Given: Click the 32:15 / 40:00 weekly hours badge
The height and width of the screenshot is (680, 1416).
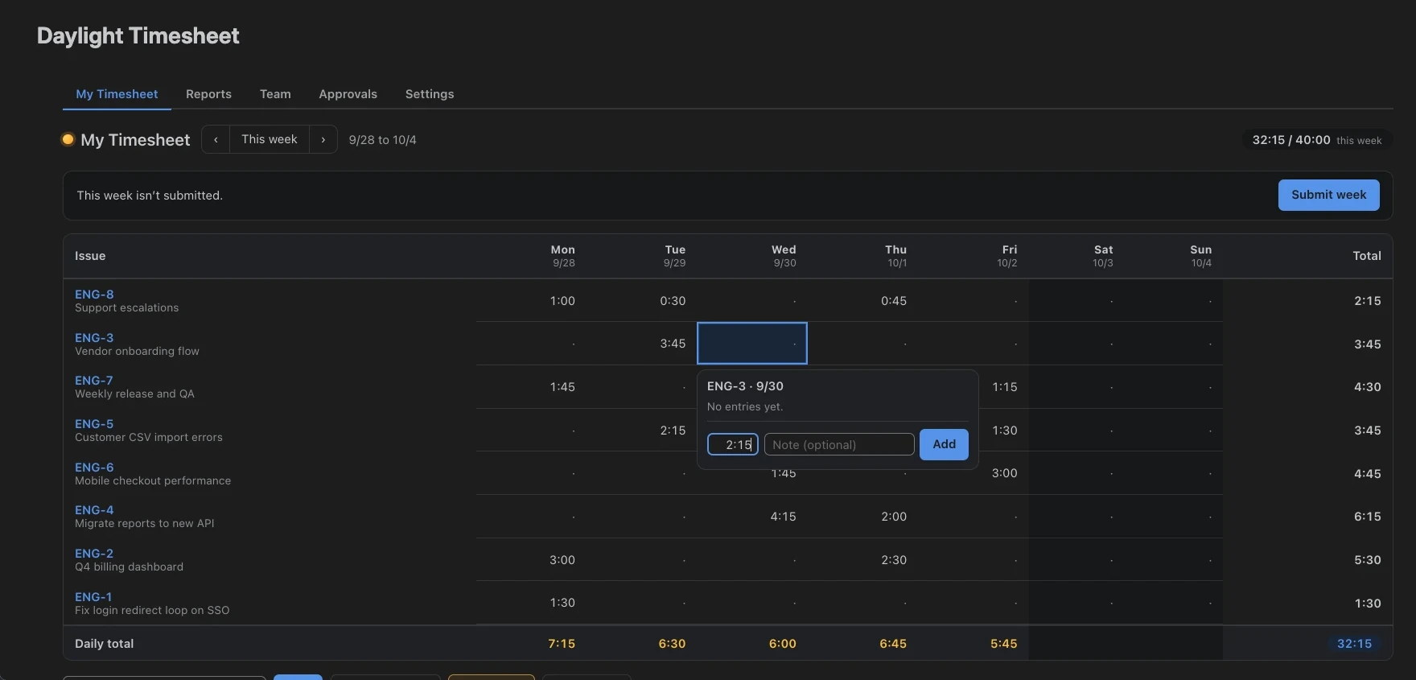Looking at the screenshot, I should (x=1316, y=140).
